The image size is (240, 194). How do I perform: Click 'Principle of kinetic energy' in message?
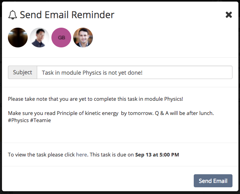[87, 113]
